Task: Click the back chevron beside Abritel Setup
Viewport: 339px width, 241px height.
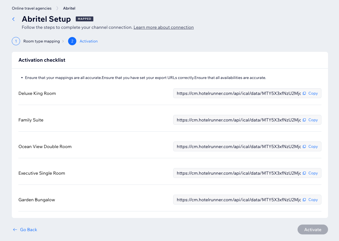Action: 13,19
